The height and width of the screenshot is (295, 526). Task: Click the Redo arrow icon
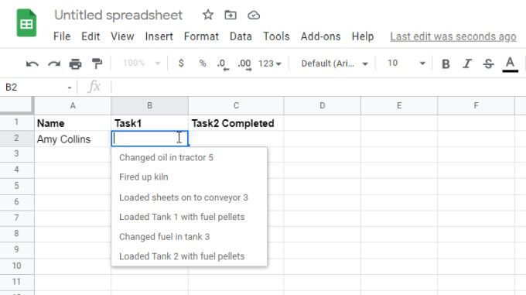pyautogui.click(x=54, y=63)
